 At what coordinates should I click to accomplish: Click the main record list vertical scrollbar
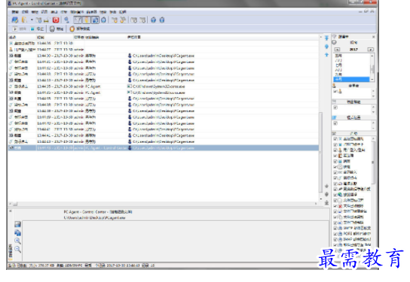click(x=320, y=153)
